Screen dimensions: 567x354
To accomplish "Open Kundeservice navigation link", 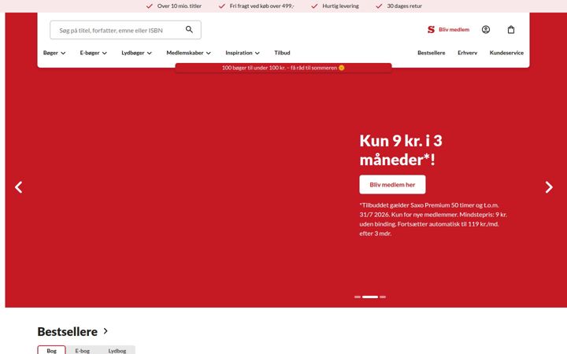I will click(506, 53).
